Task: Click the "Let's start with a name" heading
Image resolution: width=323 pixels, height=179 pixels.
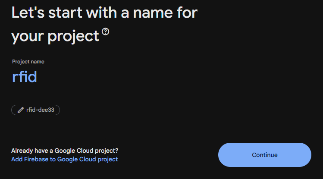Action: pos(104,13)
